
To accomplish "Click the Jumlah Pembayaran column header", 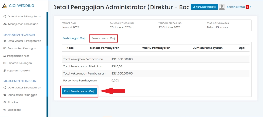I will pyautogui.click(x=208, y=48).
